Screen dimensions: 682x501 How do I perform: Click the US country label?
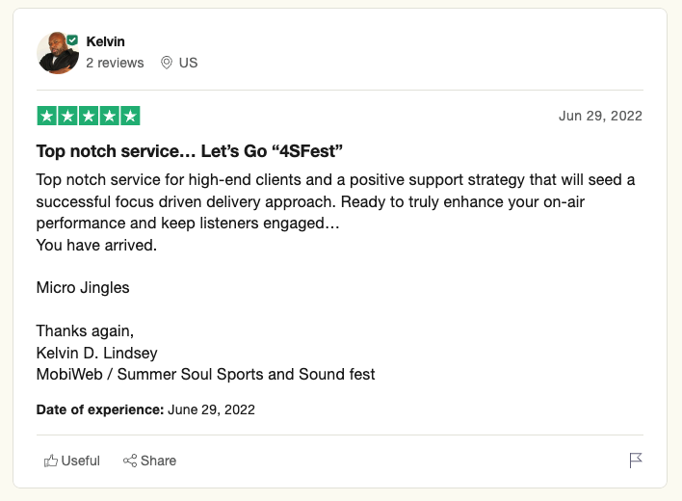[189, 63]
